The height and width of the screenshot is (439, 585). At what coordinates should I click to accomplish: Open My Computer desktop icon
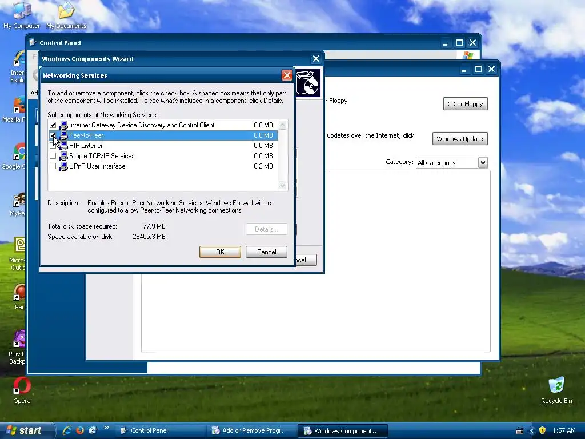click(x=22, y=15)
